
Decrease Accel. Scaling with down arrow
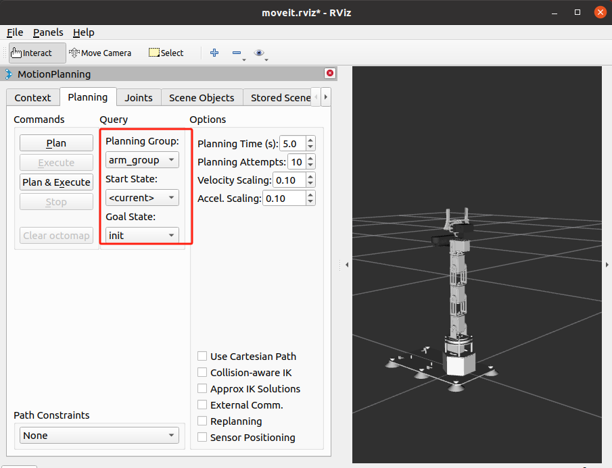(310, 202)
